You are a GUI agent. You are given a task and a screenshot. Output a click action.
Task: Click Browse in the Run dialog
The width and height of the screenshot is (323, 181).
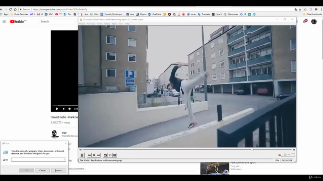[59, 170]
